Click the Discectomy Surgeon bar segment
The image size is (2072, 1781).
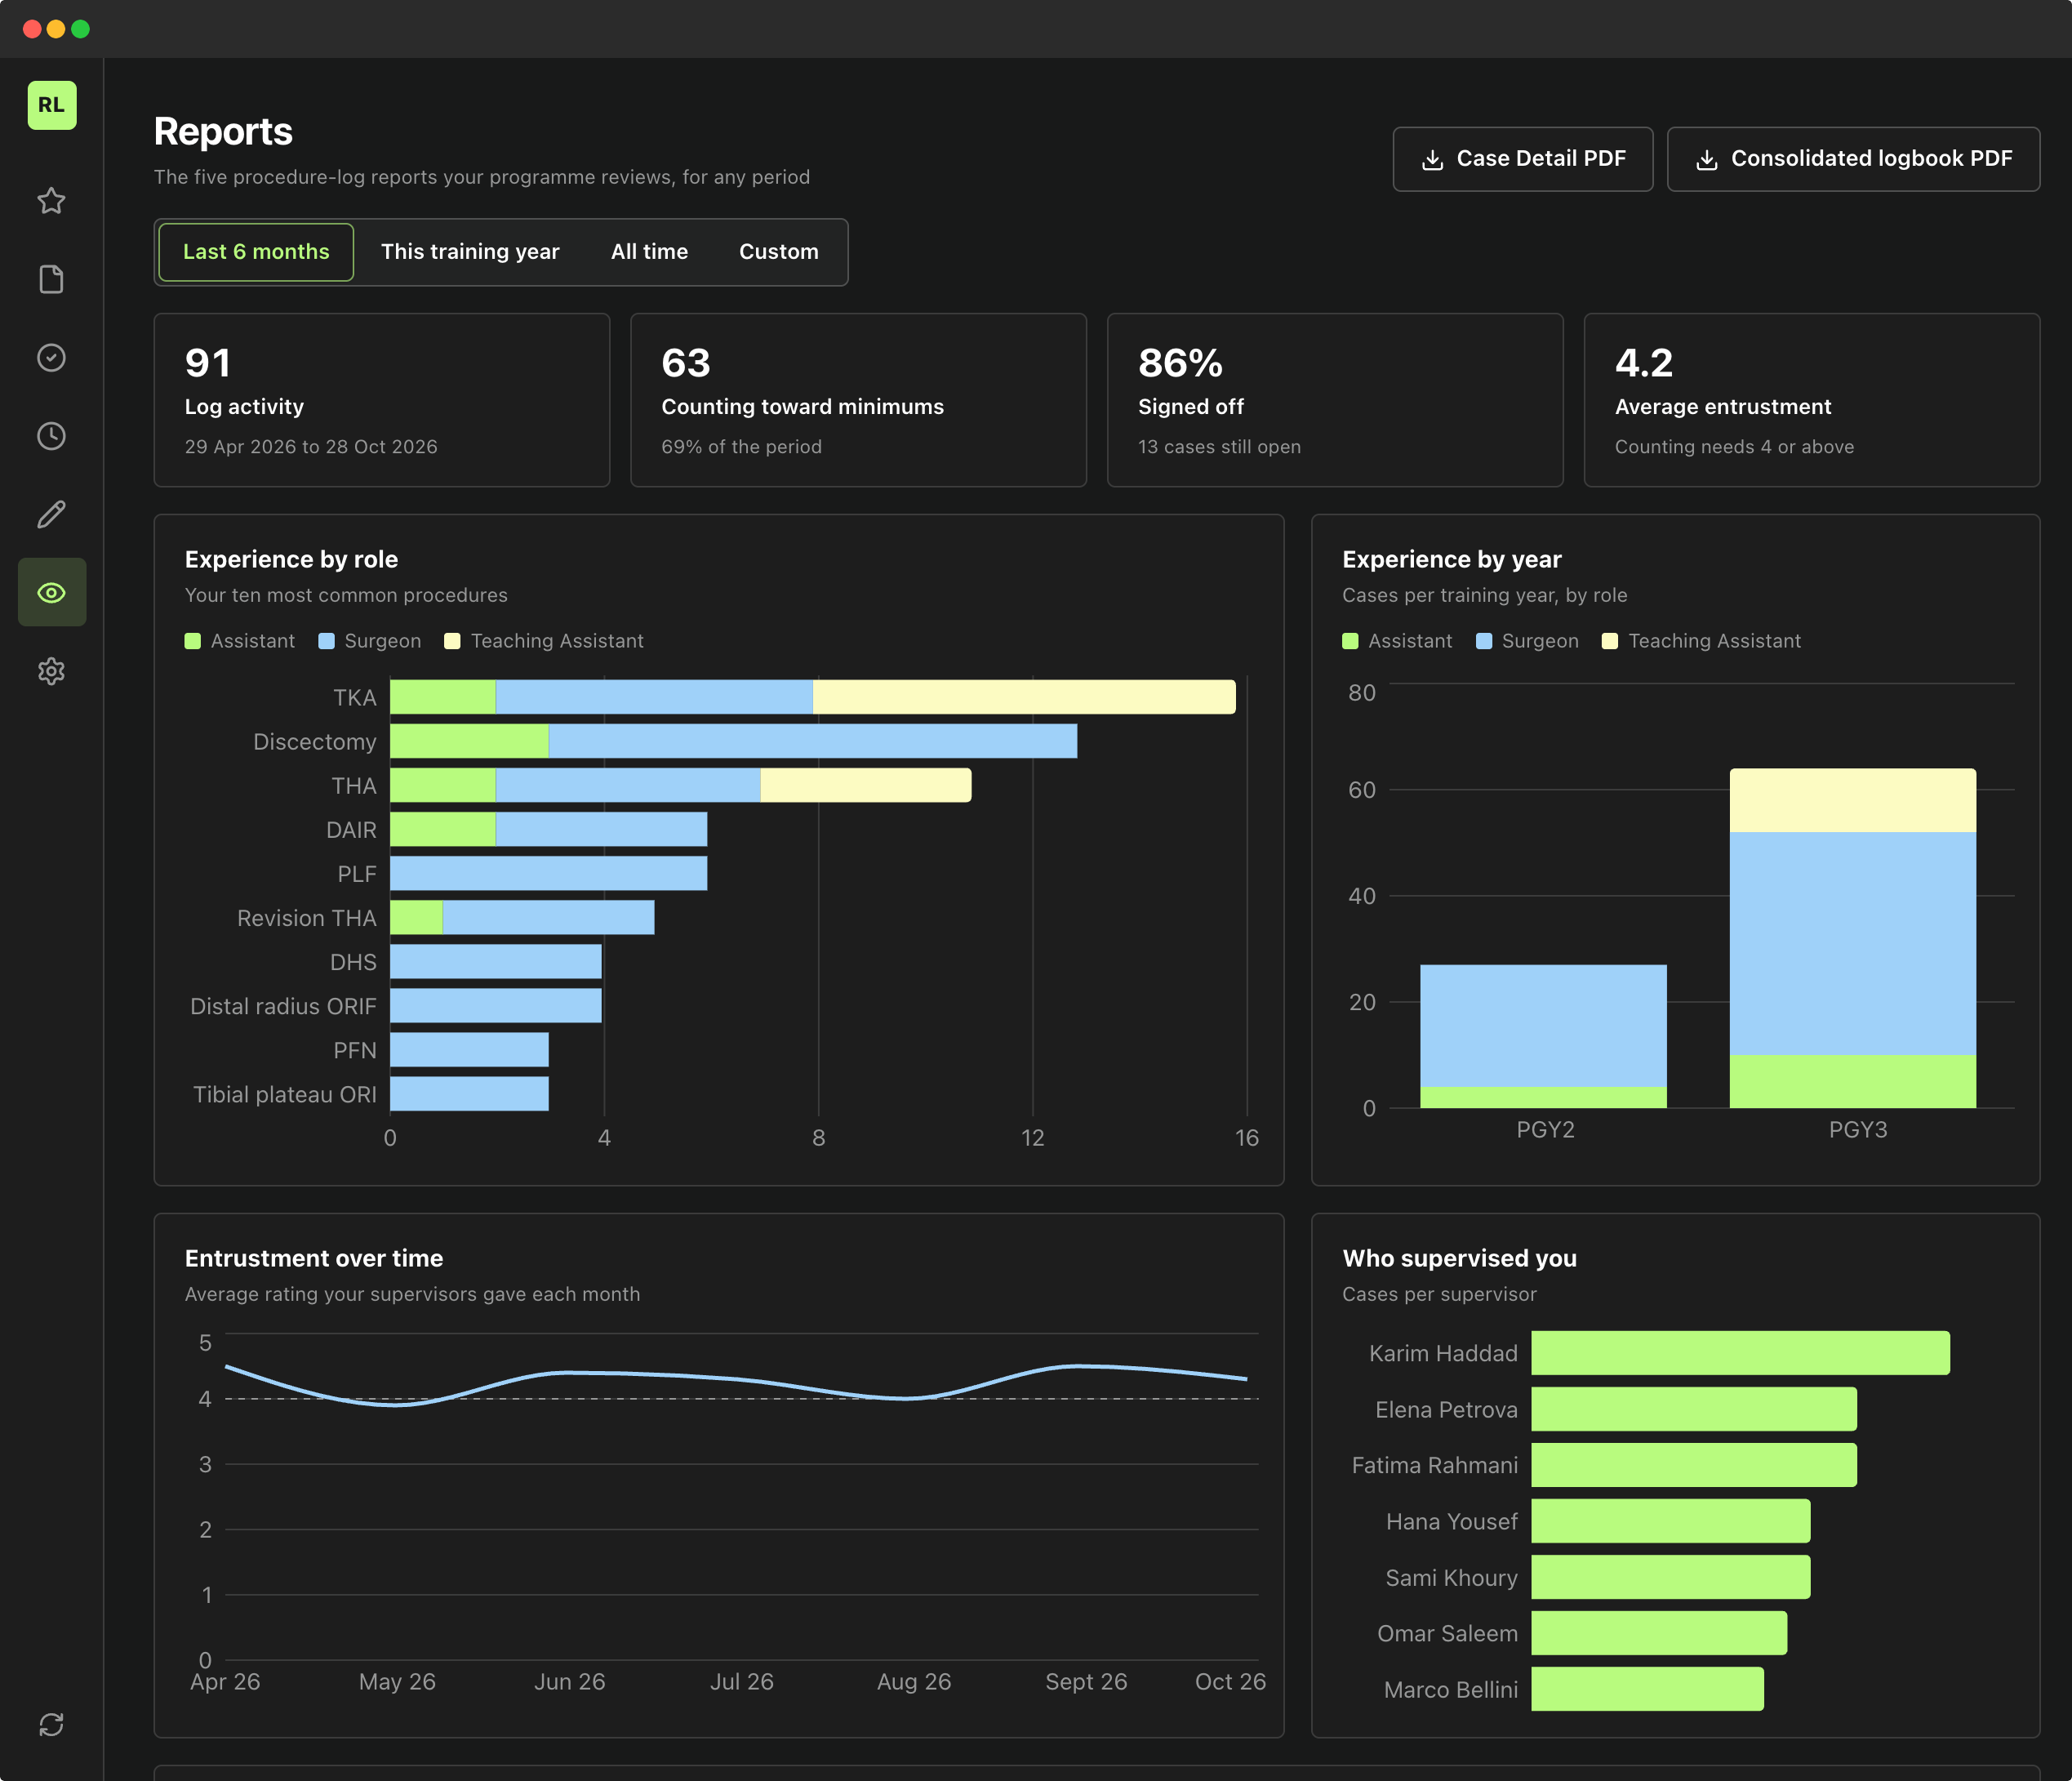813,741
